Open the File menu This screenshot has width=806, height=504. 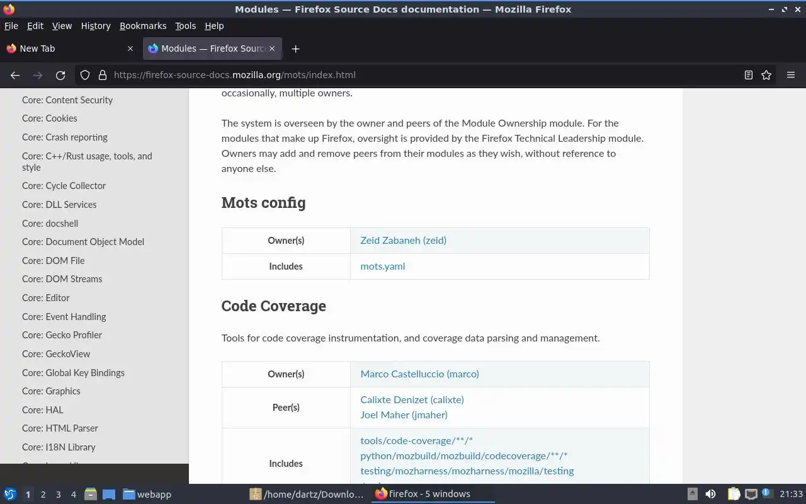point(11,26)
